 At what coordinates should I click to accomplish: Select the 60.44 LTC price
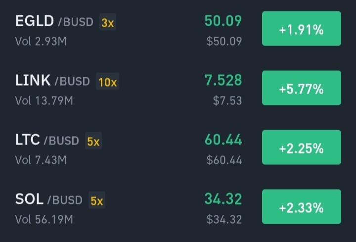point(223,140)
